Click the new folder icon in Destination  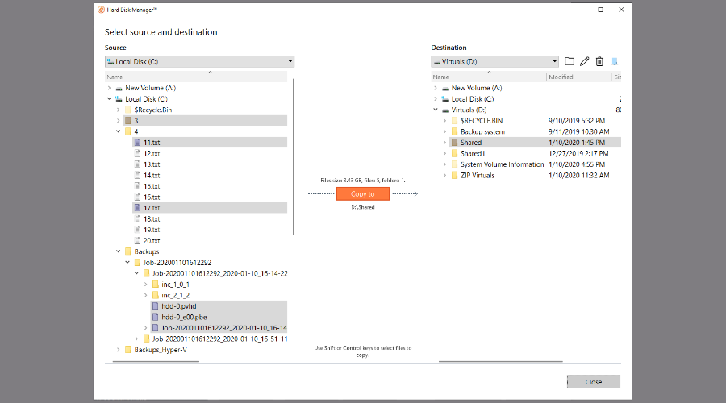[570, 61]
